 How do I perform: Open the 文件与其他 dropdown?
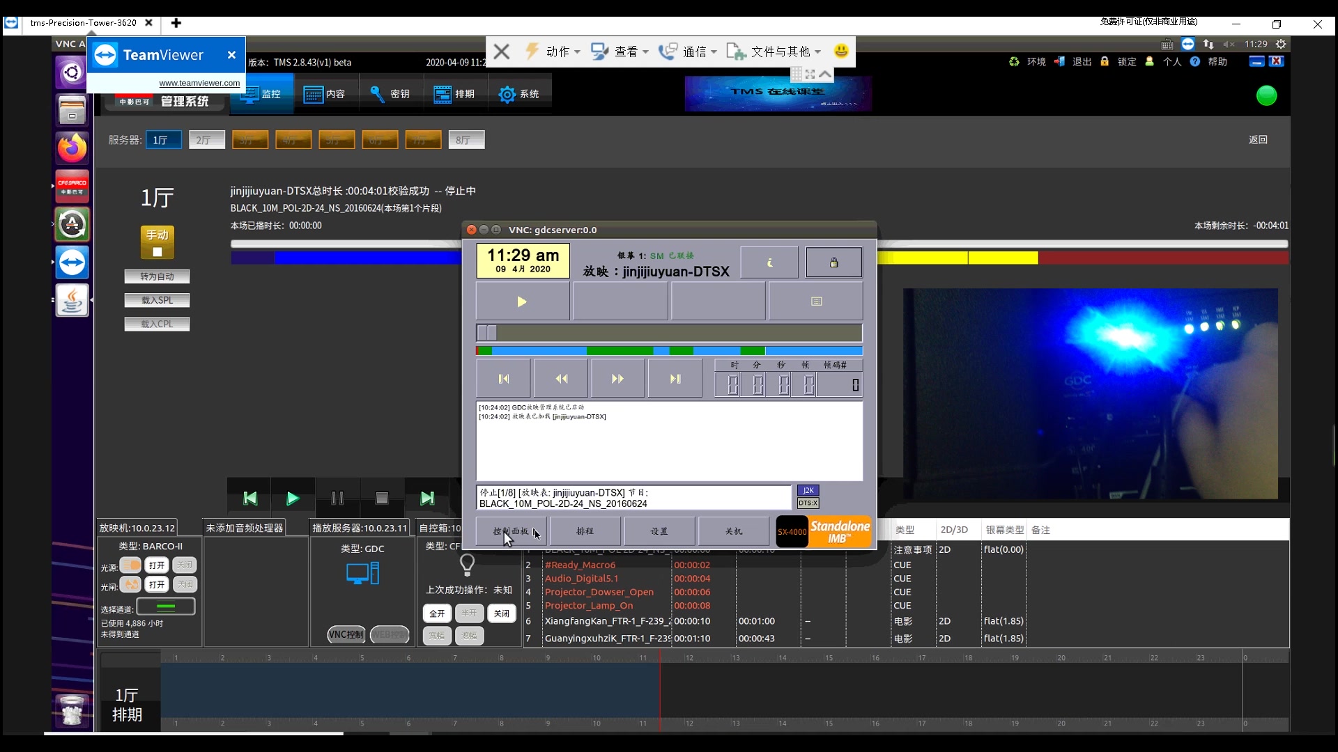(774, 51)
